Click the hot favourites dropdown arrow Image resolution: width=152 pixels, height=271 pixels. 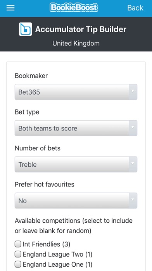click(x=133, y=200)
